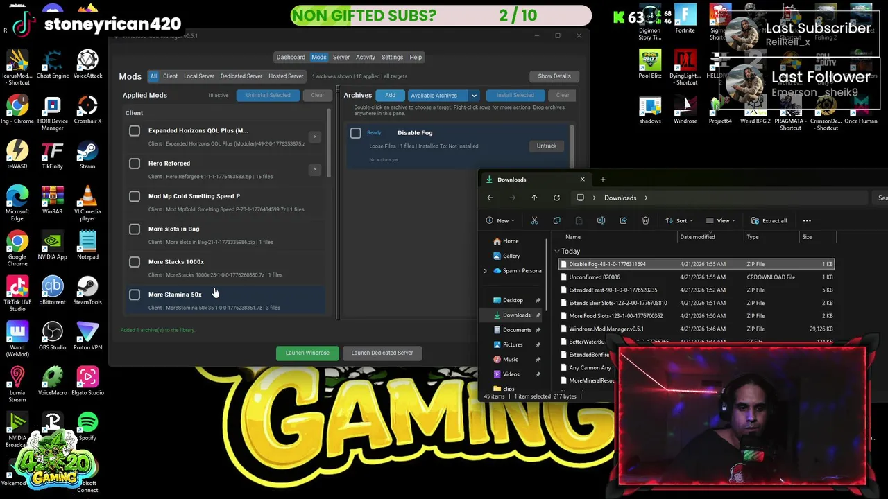
Task: Open Pictures in Explorer sidebar
Action: 513,344
